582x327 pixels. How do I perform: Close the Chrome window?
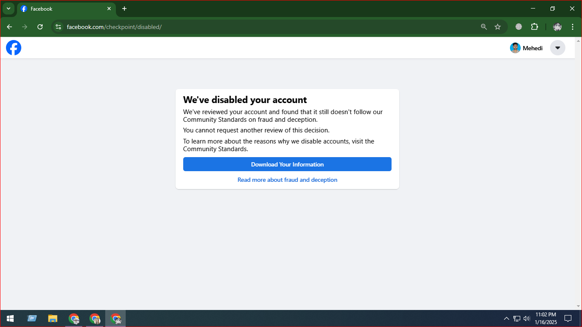(572, 9)
